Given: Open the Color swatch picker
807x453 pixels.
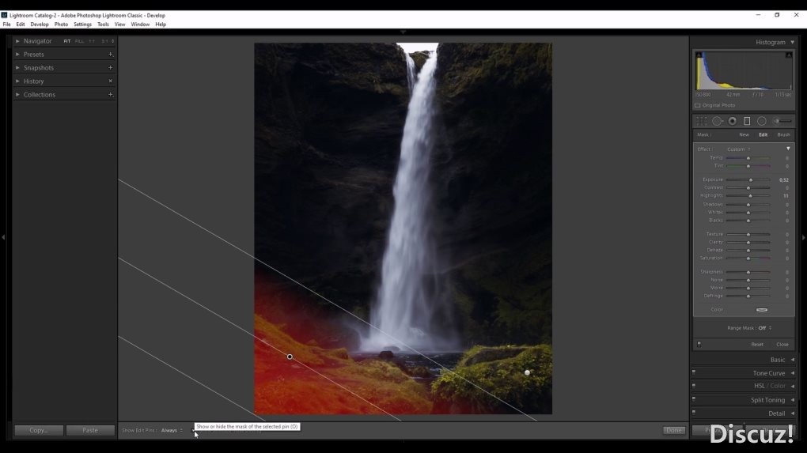Looking at the screenshot, I should click(762, 310).
